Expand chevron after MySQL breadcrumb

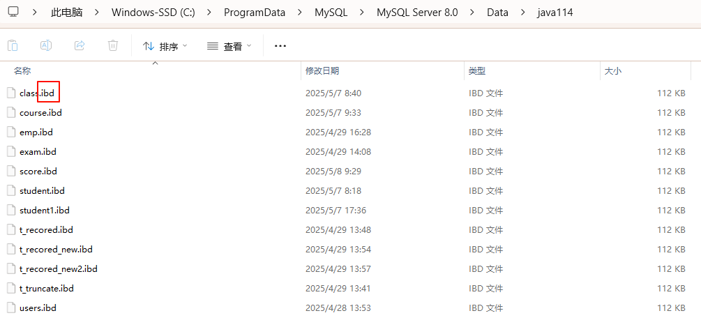(362, 13)
